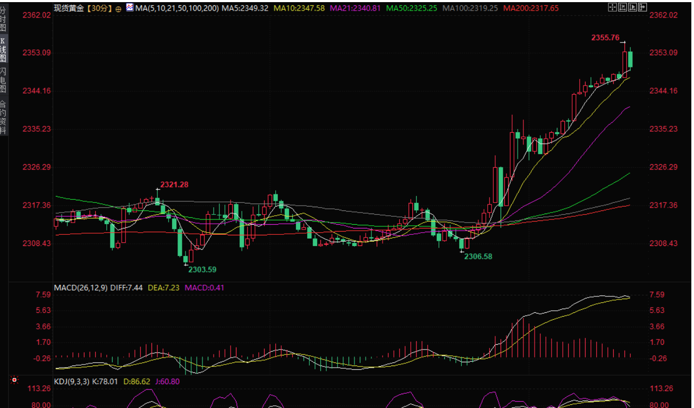Viewport: 694px width, 408px height.
Task: Click 5.63 on the left MACD axis
Action: (44, 311)
